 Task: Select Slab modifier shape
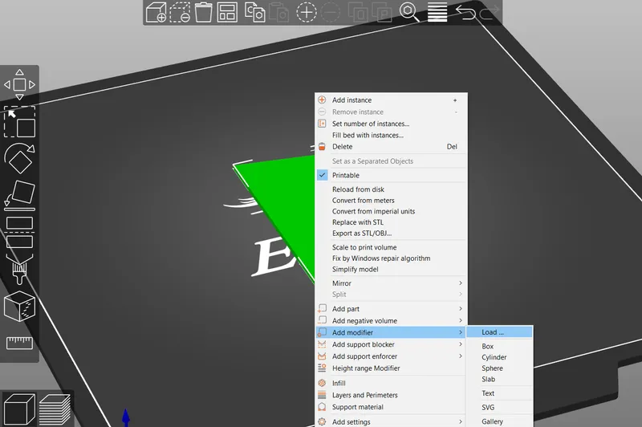(499, 380)
